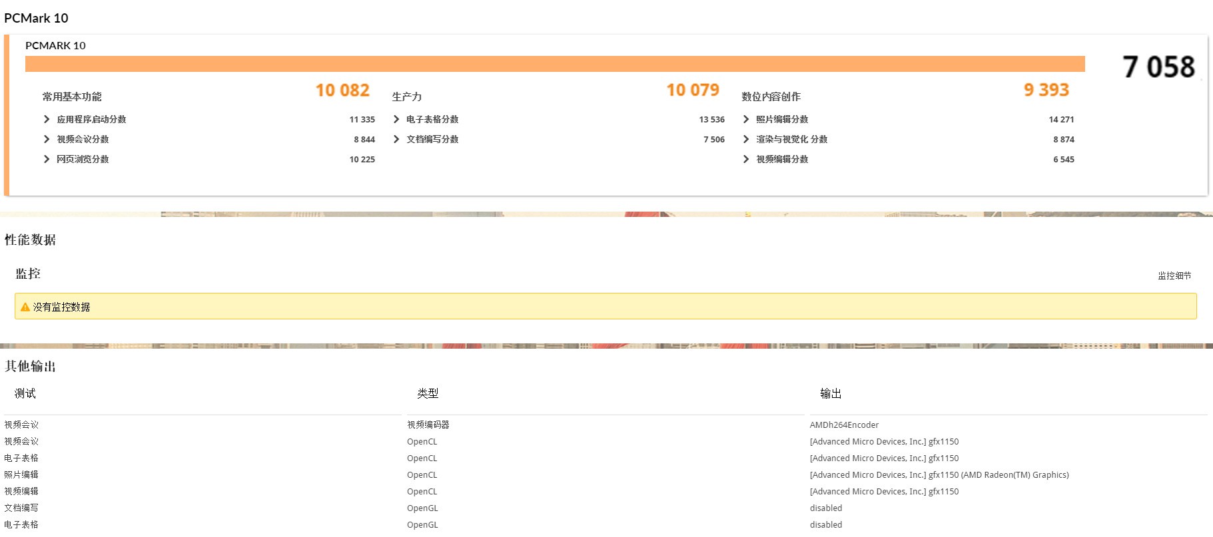The height and width of the screenshot is (537, 1213).
Task: Click the overall score 7 058
Action: click(1158, 67)
